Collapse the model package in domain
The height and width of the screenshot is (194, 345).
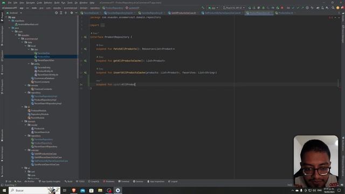tap(26, 125)
